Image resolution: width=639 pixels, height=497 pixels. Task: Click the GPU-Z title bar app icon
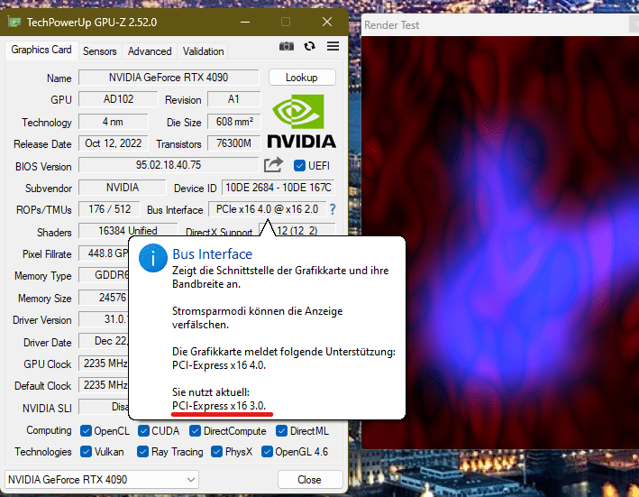pyautogui.click(x=14, y=22)
